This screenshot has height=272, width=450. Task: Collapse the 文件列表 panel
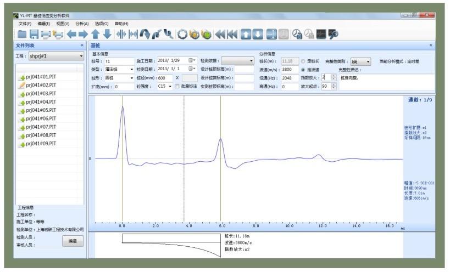point(82,45)
